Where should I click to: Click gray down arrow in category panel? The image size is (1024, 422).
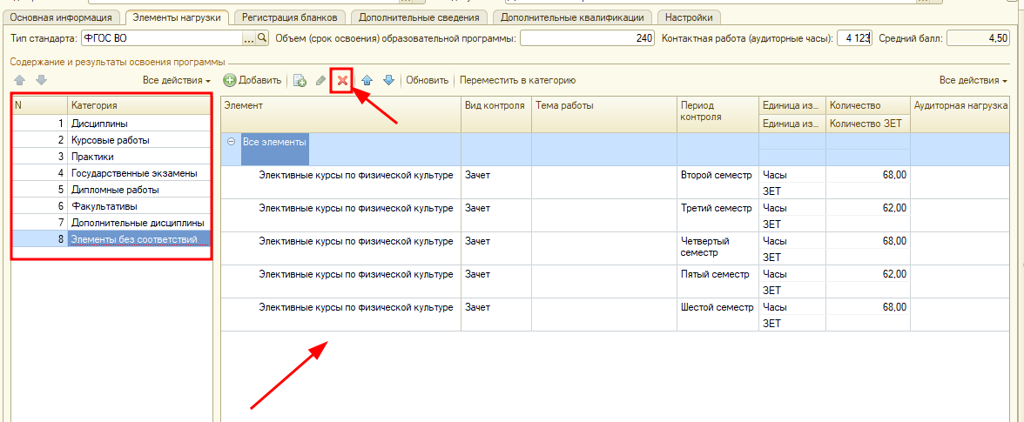pos(40,80)
